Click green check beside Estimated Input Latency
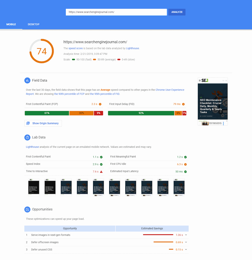Image resolution: width=252 pixels, height=260 pixels. tap(185, 172)
